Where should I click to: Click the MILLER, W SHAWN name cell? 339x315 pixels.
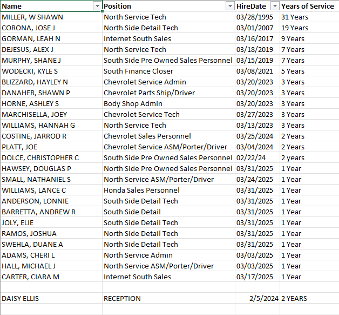32,17
